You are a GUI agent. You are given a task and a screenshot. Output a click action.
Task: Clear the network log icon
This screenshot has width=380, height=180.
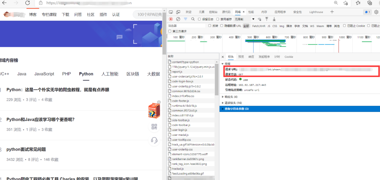tap(178, 19)
